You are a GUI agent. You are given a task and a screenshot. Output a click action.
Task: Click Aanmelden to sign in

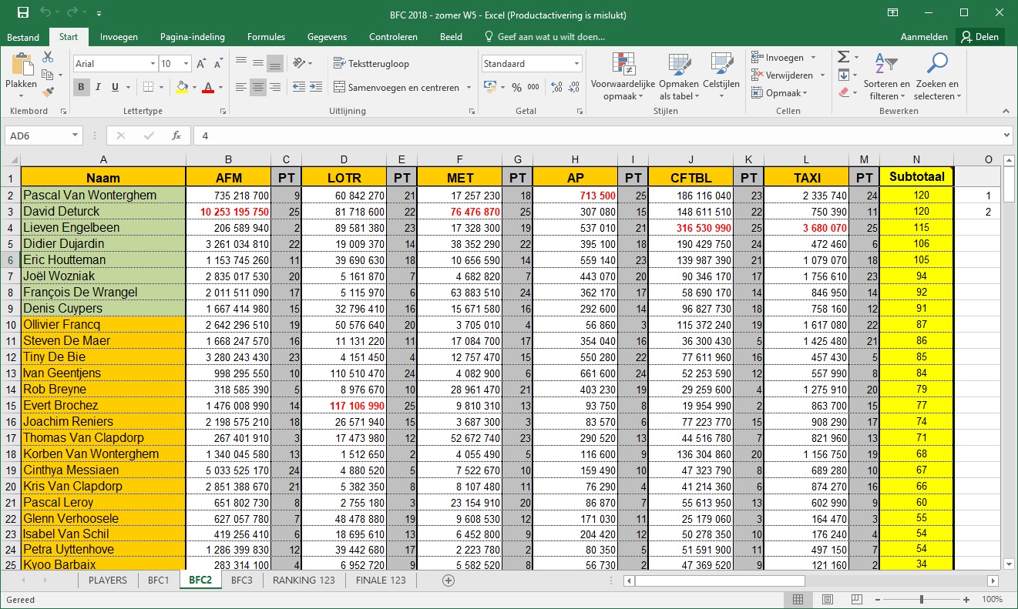pos(924,37)
